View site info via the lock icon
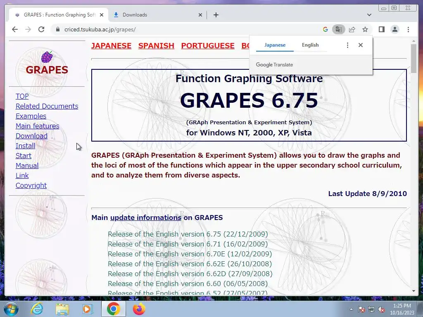The image size is (423, 317). tap(57, 29)
